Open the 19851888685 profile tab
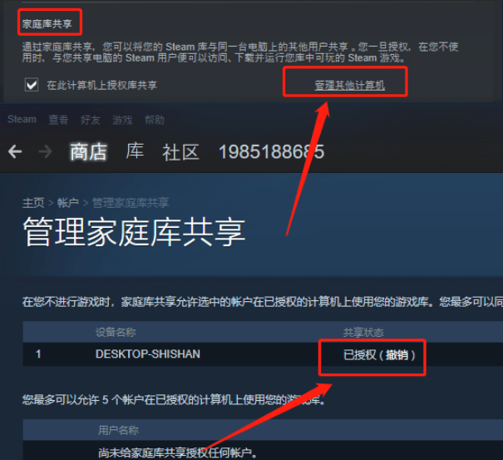Viewport: 503px width, 460px height. 271,151
